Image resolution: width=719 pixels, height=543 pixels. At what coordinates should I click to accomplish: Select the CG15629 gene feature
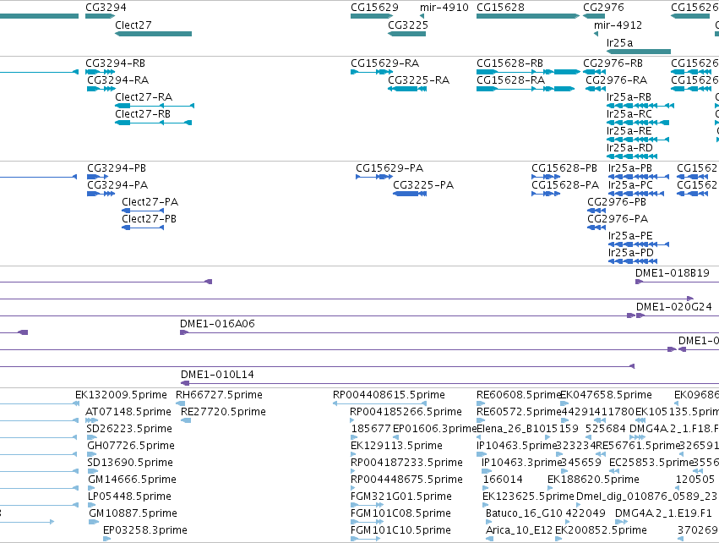coord(372,16)
